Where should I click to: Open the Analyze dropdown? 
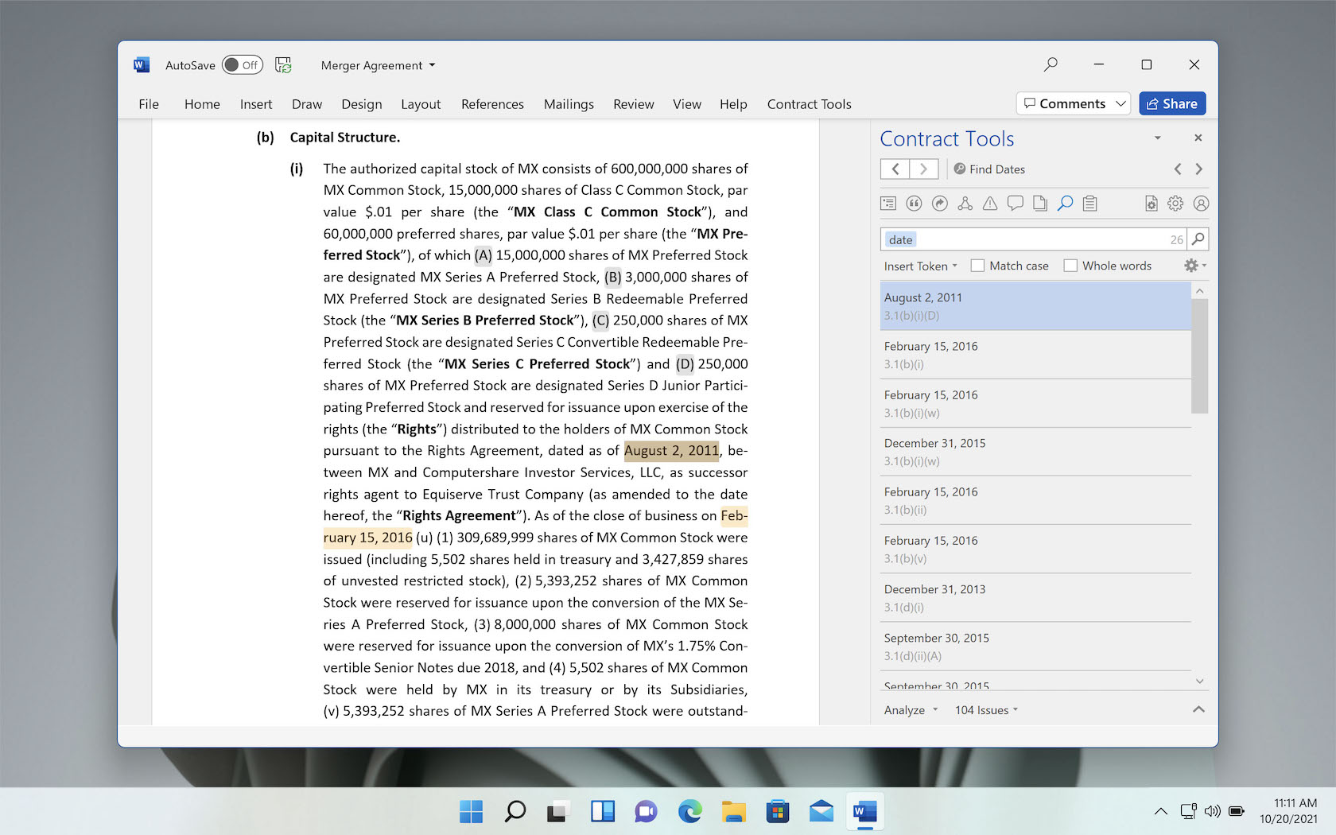(911, 710)
